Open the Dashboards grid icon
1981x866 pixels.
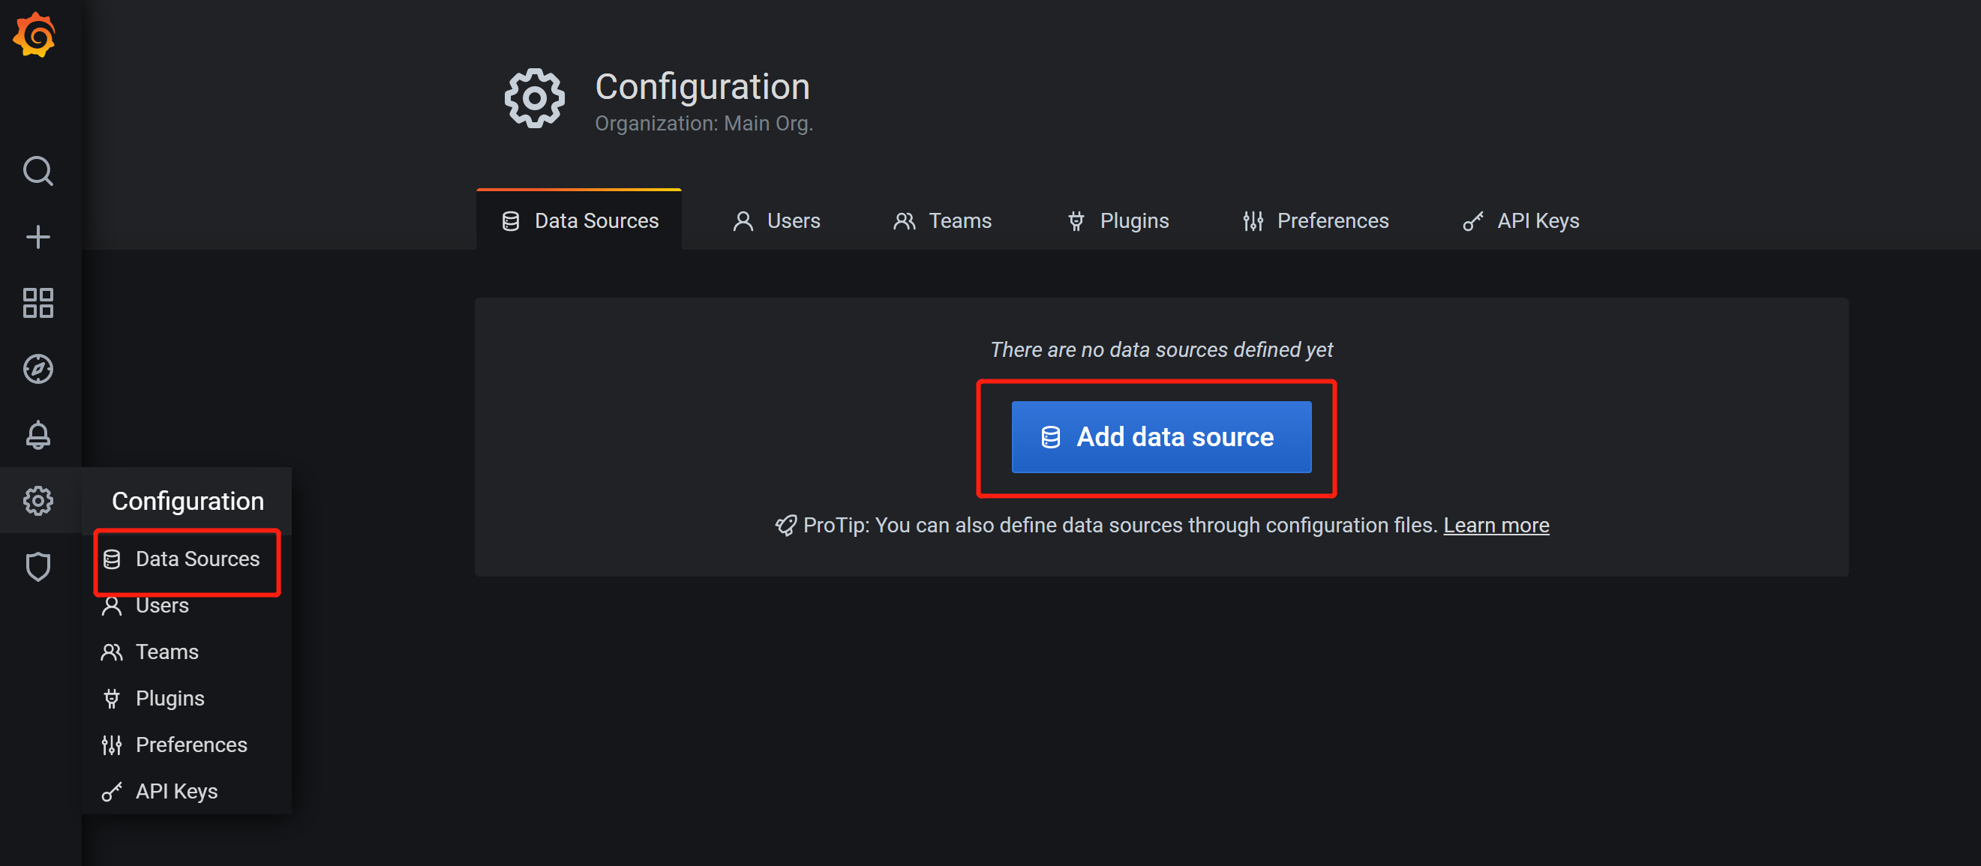pyautogui.click(x=38, y=303)
